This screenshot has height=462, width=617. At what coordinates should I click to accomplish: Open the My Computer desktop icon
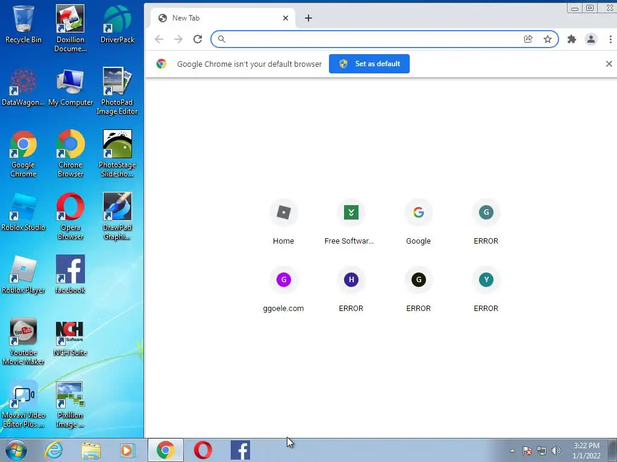[70, 87]
